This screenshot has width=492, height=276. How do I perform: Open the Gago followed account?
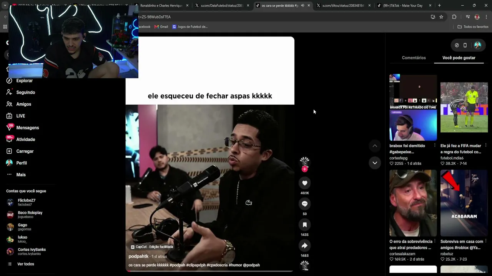click(22, 227)
